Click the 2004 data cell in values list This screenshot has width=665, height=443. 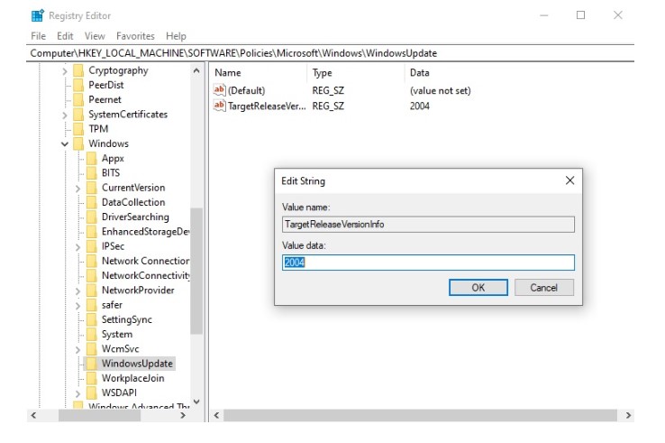point(419,106)
